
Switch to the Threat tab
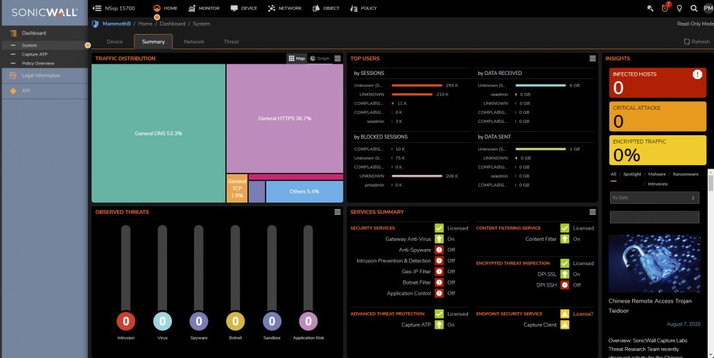232,42
